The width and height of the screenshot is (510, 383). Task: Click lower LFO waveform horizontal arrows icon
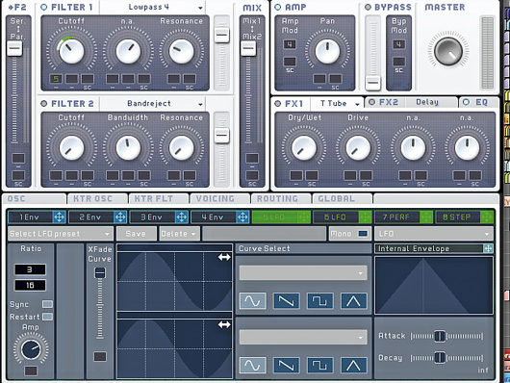[224, 324]
